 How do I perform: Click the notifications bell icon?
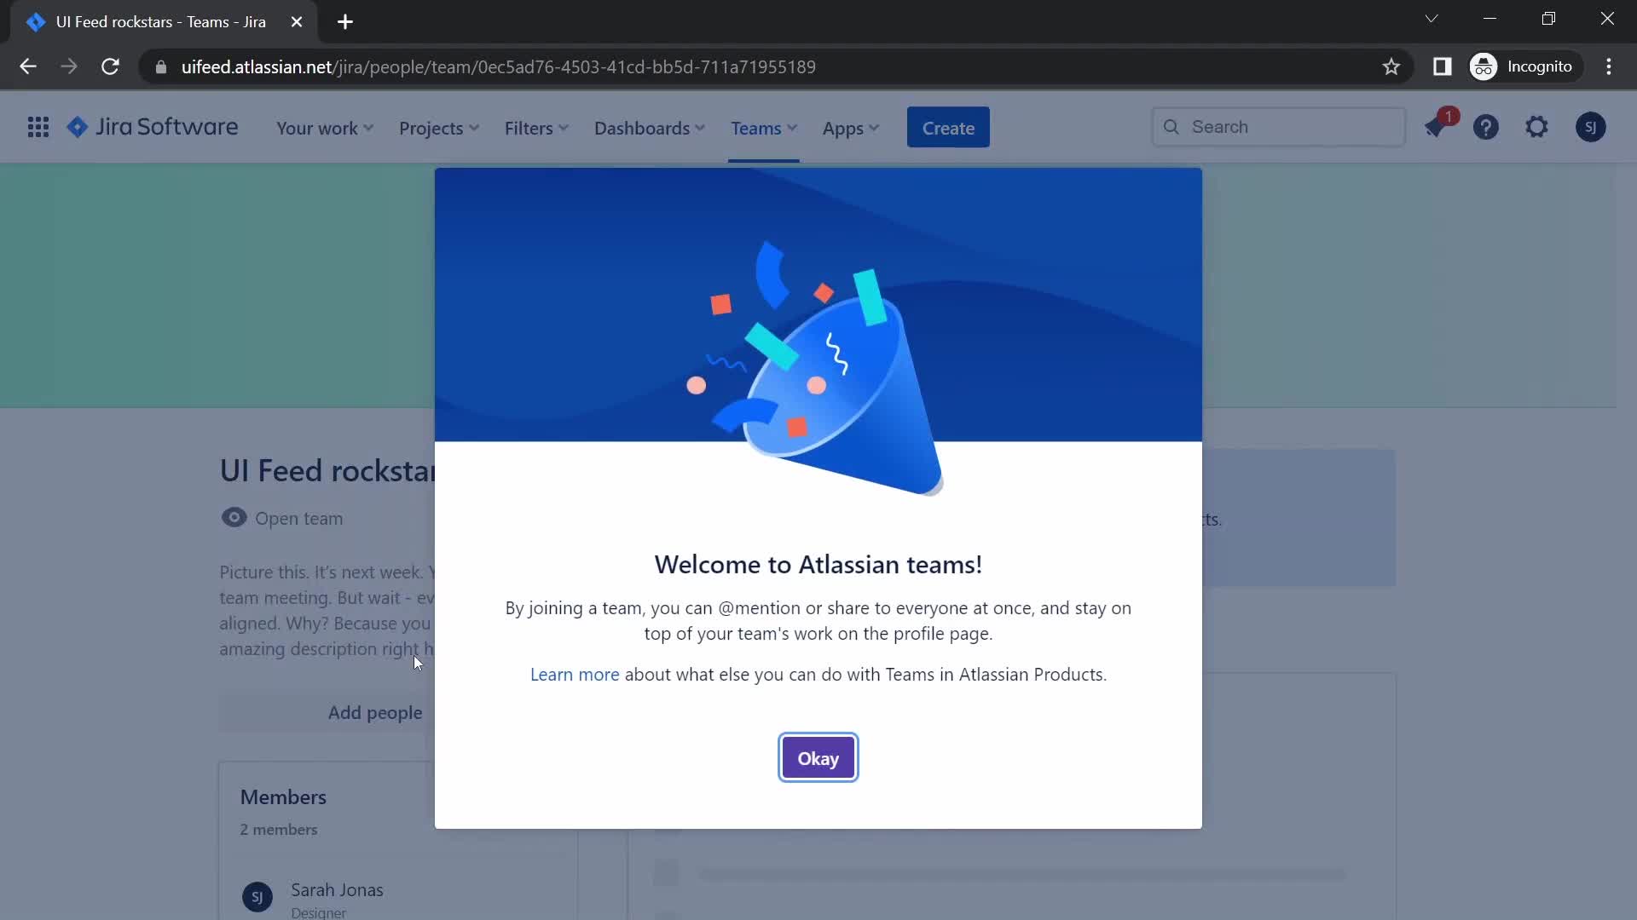click(1437, 127)
